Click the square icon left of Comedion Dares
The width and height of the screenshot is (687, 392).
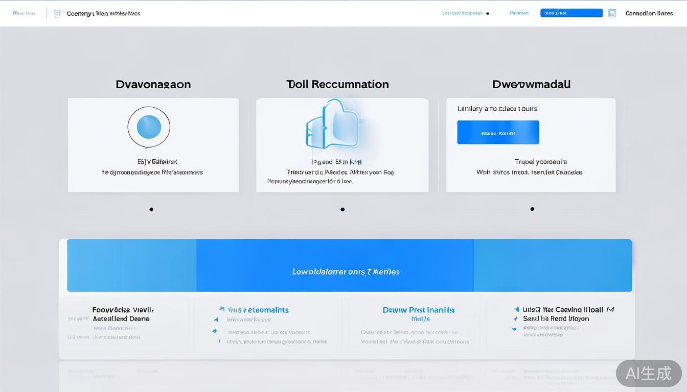pyautogui.click(x=612, y=13)
